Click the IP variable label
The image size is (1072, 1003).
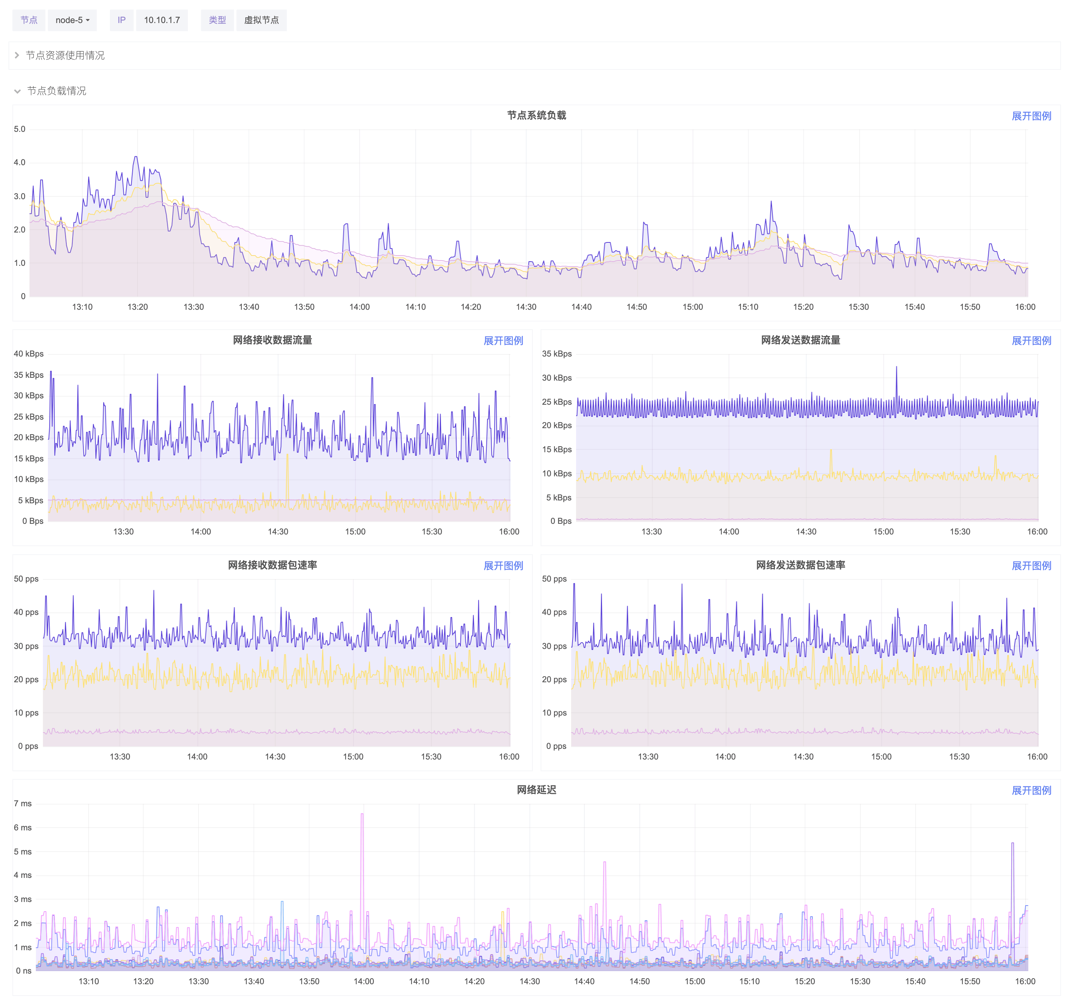tap(122, 20)
